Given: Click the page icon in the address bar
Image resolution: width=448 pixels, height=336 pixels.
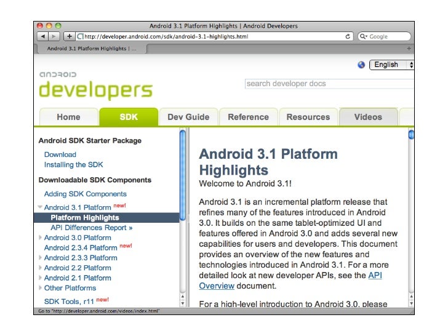Looking at the screenshot, I should (80, 36).
